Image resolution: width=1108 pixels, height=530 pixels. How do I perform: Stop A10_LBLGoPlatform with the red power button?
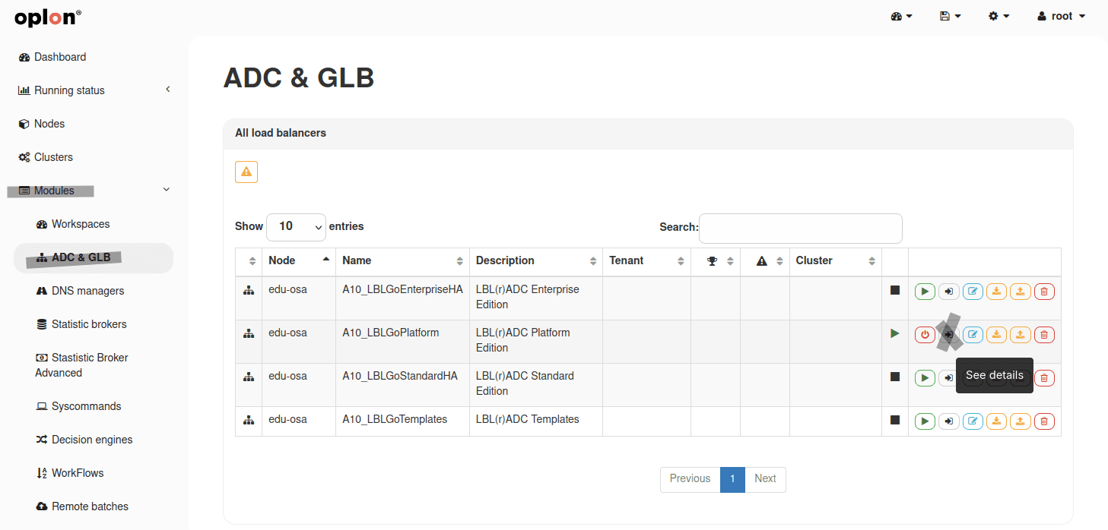925,334
